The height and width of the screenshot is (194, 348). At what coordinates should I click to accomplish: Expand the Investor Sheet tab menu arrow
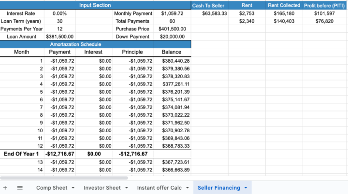126,188
